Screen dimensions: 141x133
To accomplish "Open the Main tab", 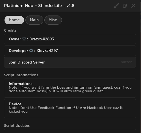I will pyautogui.click(x=34, y=20).
